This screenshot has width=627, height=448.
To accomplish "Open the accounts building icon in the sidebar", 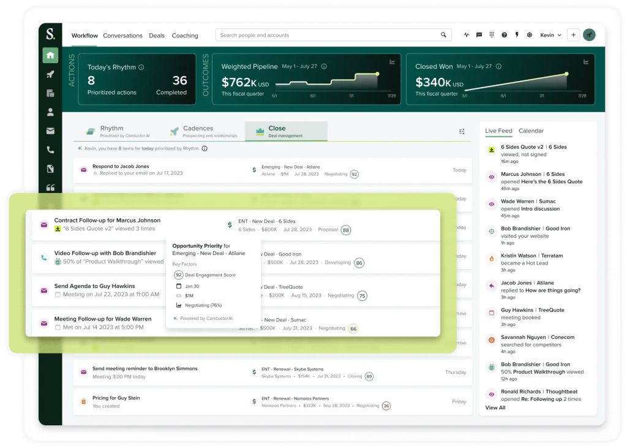I will [50, 92].
